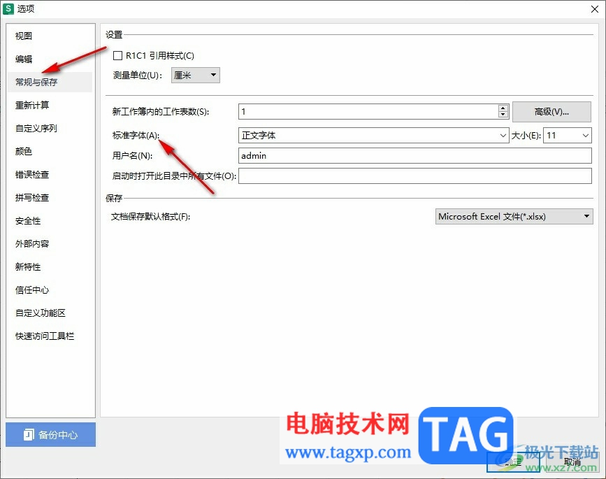Click the WPS spreadsheet icon in title bar
This screenshot has height=479, width=606.
click(8, 8)
